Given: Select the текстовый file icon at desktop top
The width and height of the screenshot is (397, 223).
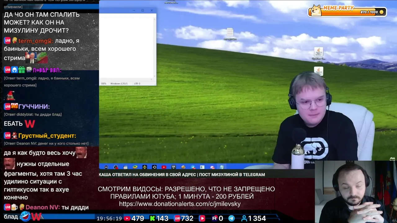Looking at the screenshot, I should tap(171, 2).
